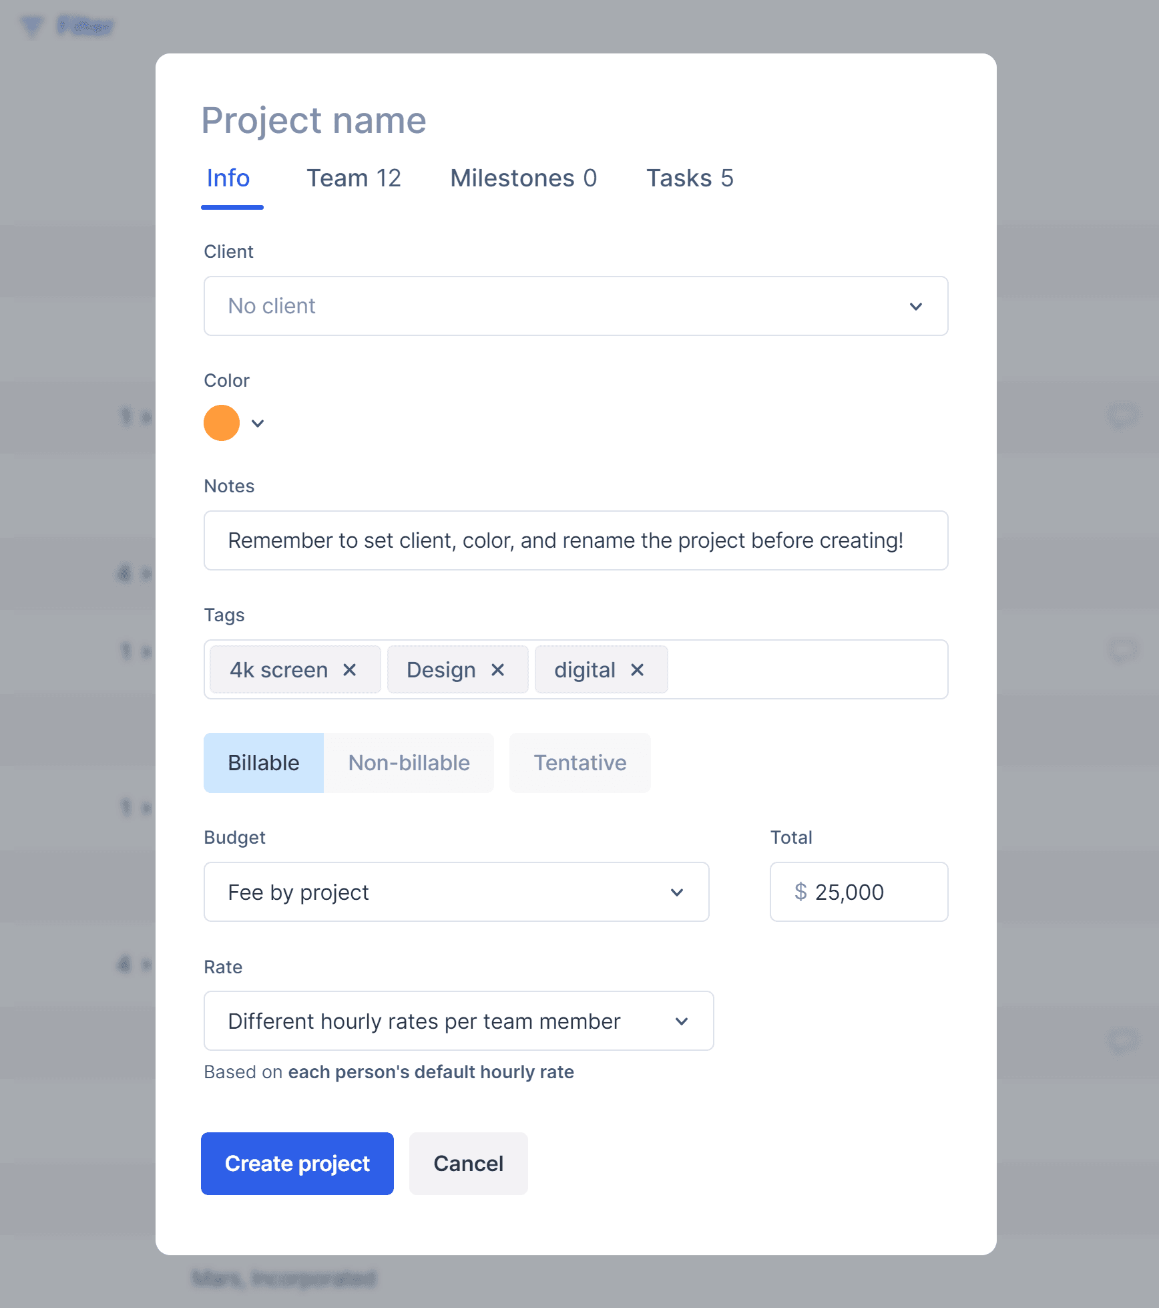The height and width of the screenshot is (1308, 1159).
Task: Cancel project creation
Action: tap(468, 1163)
